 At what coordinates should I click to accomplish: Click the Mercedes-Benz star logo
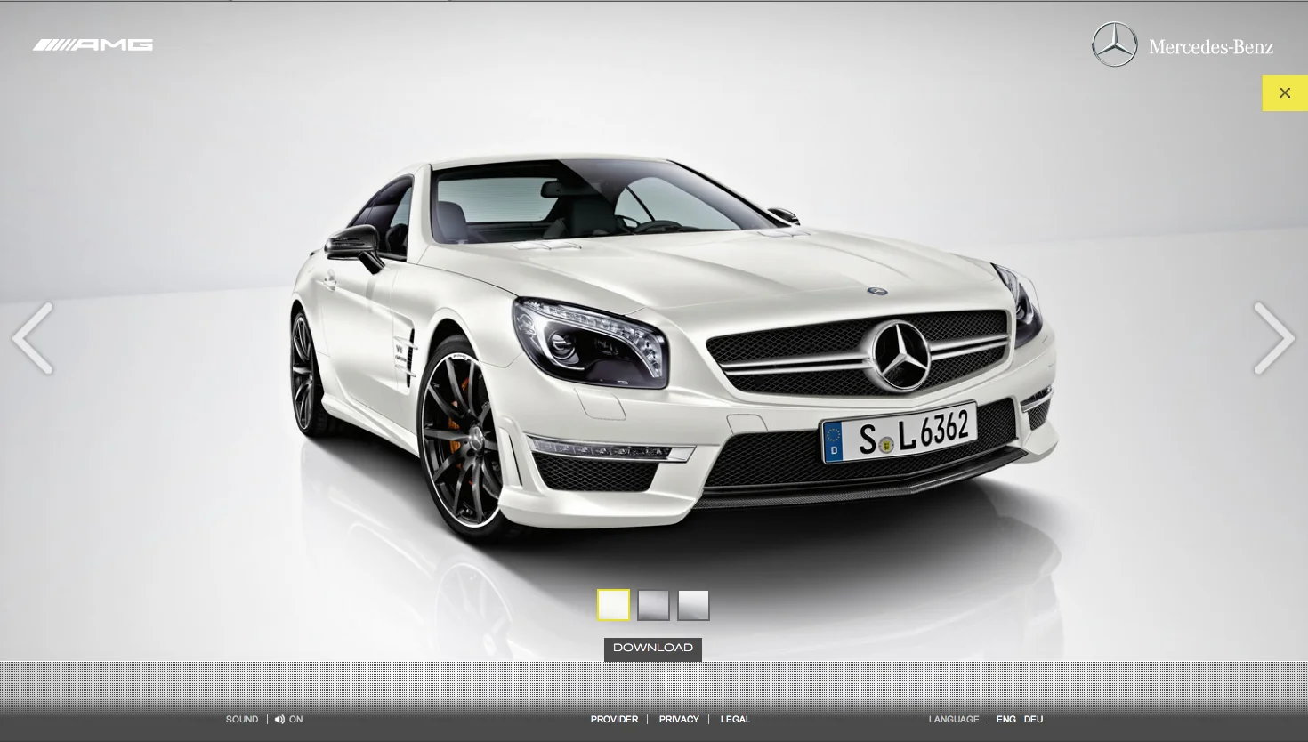pyautogui.click(x=1114, y=44)
